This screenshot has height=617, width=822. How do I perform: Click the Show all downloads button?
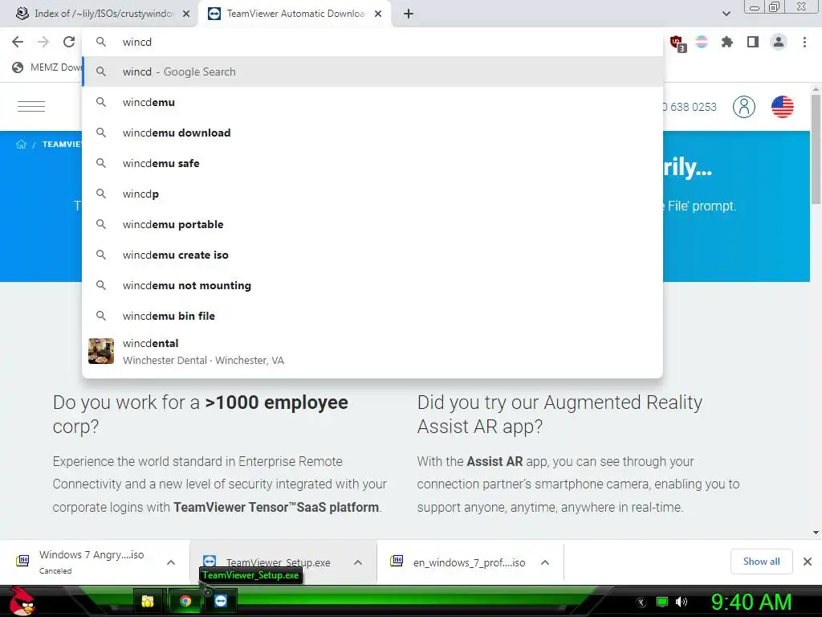point(761,562)
